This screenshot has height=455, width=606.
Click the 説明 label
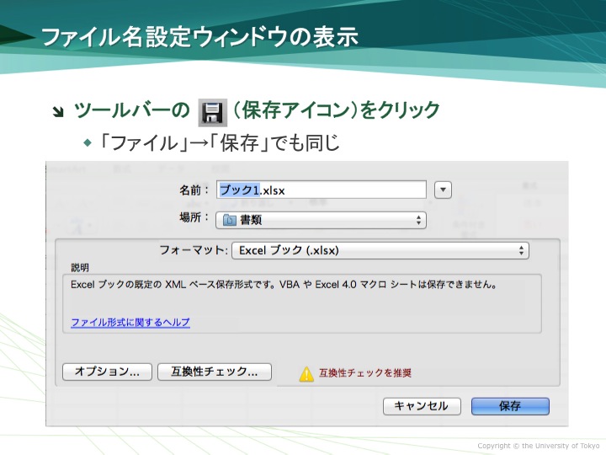80,267
